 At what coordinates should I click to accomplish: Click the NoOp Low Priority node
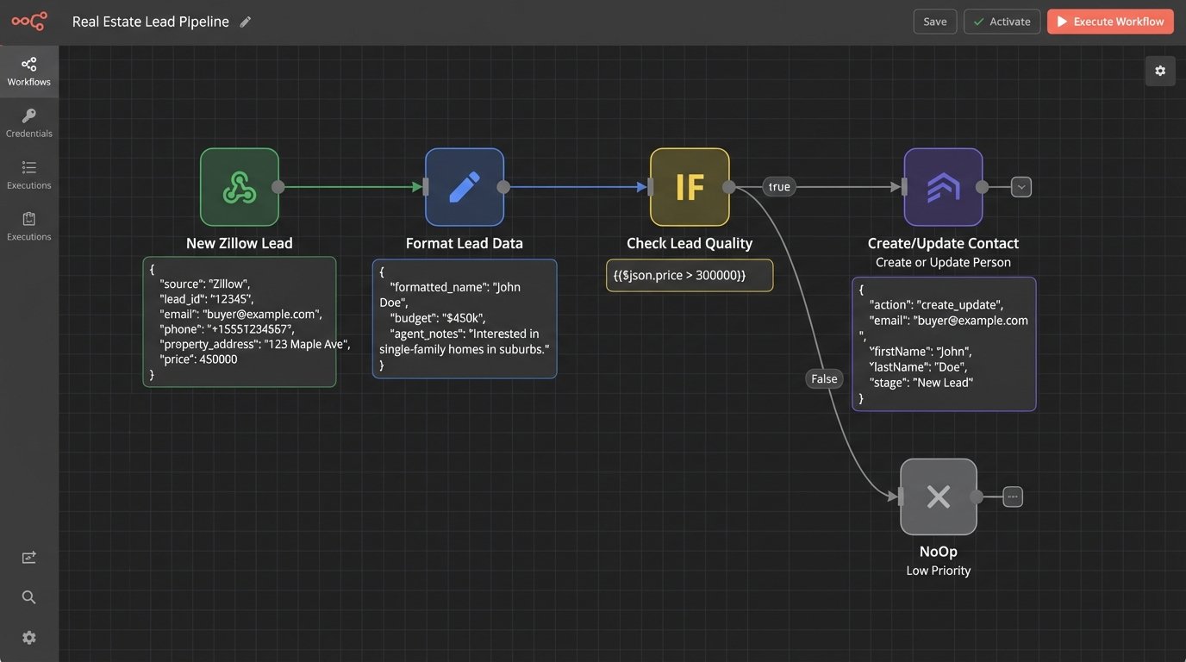pyautogui.click(x=938, y=496)
